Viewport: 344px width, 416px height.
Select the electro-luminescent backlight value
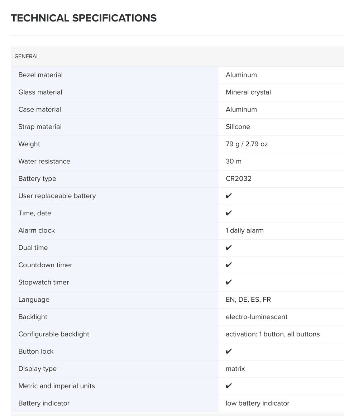point(257,317)
